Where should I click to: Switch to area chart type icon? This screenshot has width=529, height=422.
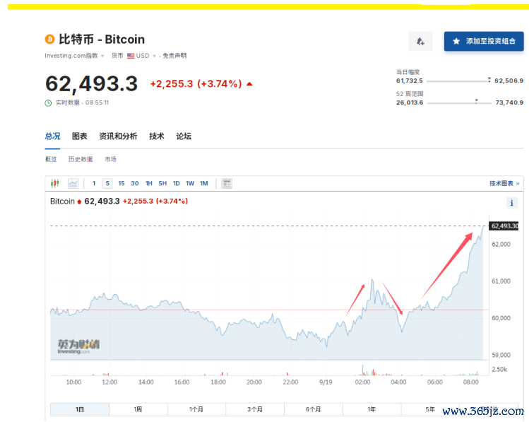click(x=73, y=183)
